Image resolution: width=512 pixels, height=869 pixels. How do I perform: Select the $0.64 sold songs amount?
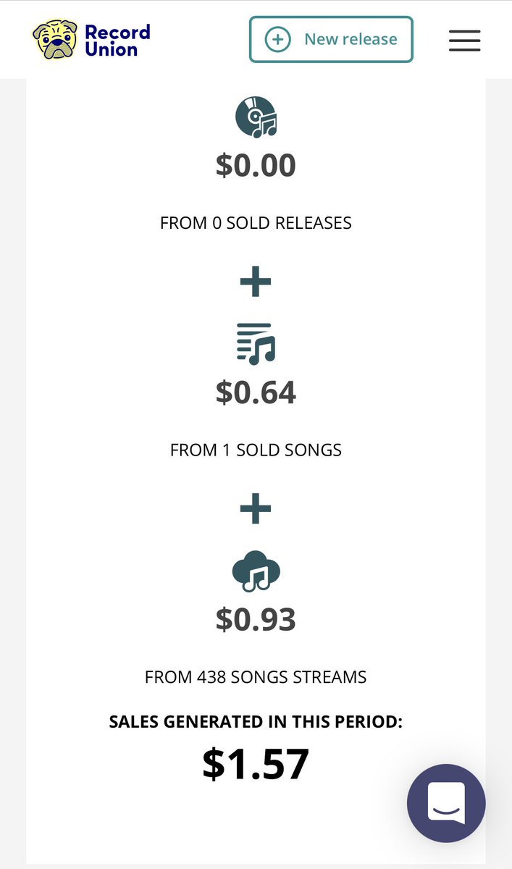pos(256,392)
